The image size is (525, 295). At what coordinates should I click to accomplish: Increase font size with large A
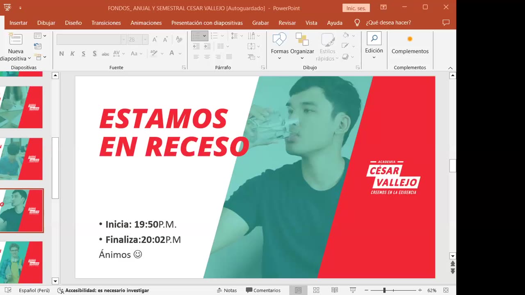(155, 39)
